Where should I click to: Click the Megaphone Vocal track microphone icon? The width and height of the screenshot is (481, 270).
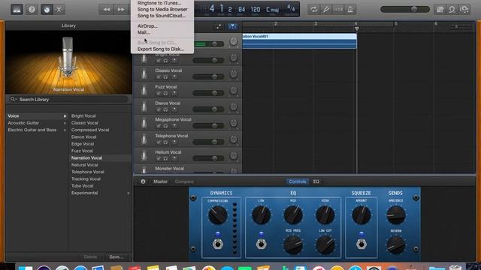coord(144,123)
